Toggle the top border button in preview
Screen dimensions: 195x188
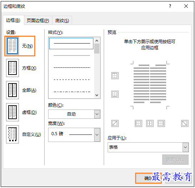coord(115,76)
